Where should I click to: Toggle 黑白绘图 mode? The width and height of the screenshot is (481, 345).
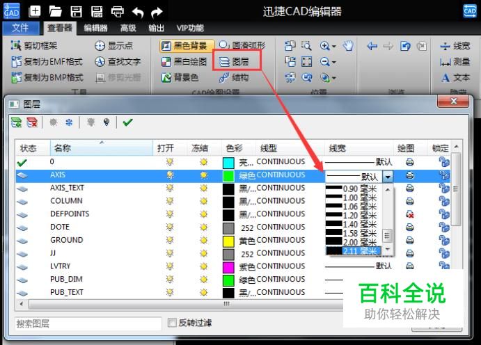click(184, 62)
